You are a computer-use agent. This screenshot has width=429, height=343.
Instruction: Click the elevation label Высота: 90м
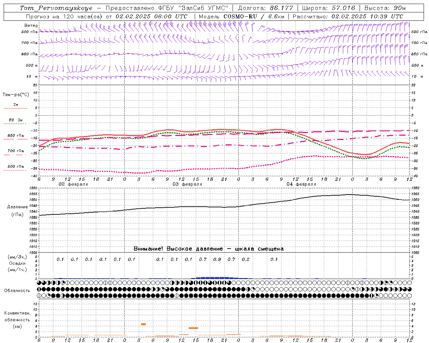point(385,8)
